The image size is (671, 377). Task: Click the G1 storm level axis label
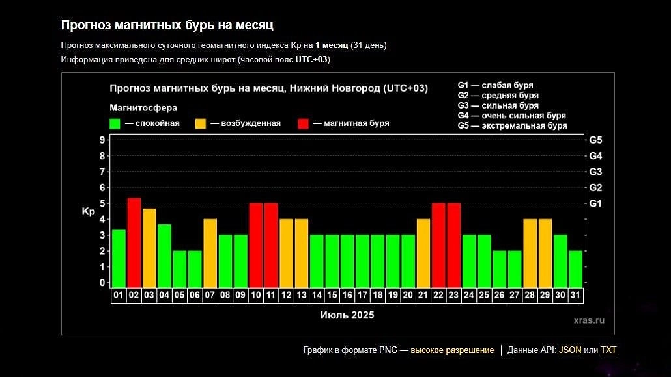point(595,203)
